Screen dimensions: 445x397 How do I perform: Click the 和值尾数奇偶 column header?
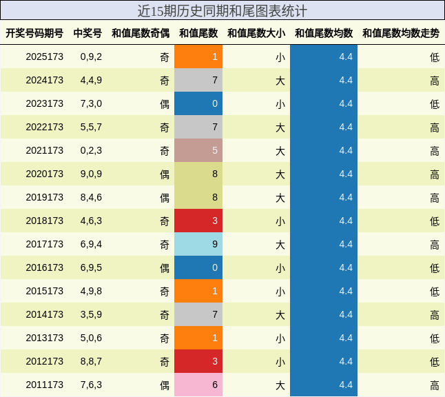click(141, 33)
